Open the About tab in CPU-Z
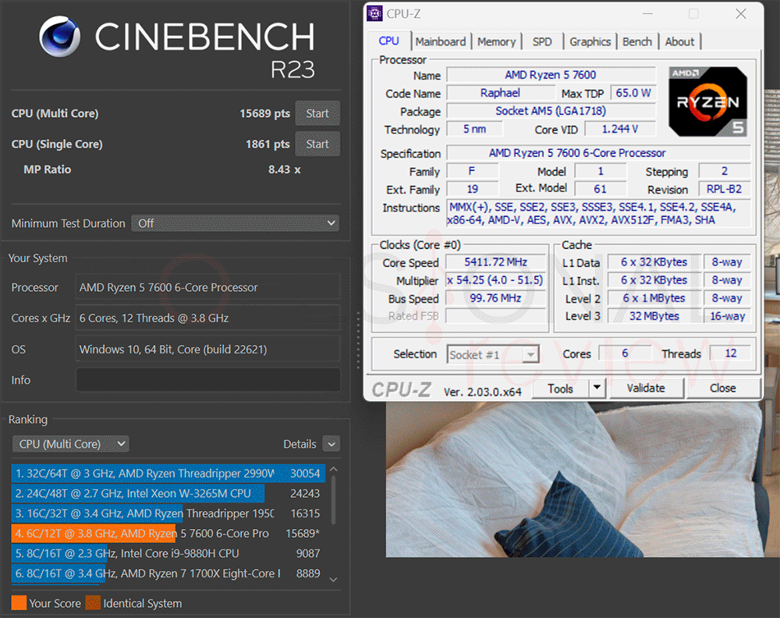 tap(679, 42)
